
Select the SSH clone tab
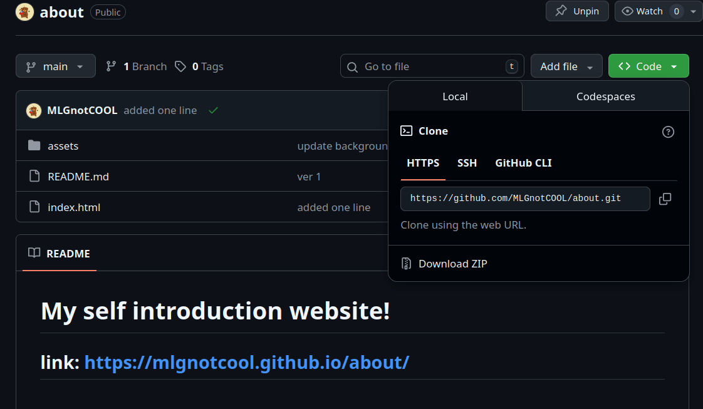click(467, 163)
